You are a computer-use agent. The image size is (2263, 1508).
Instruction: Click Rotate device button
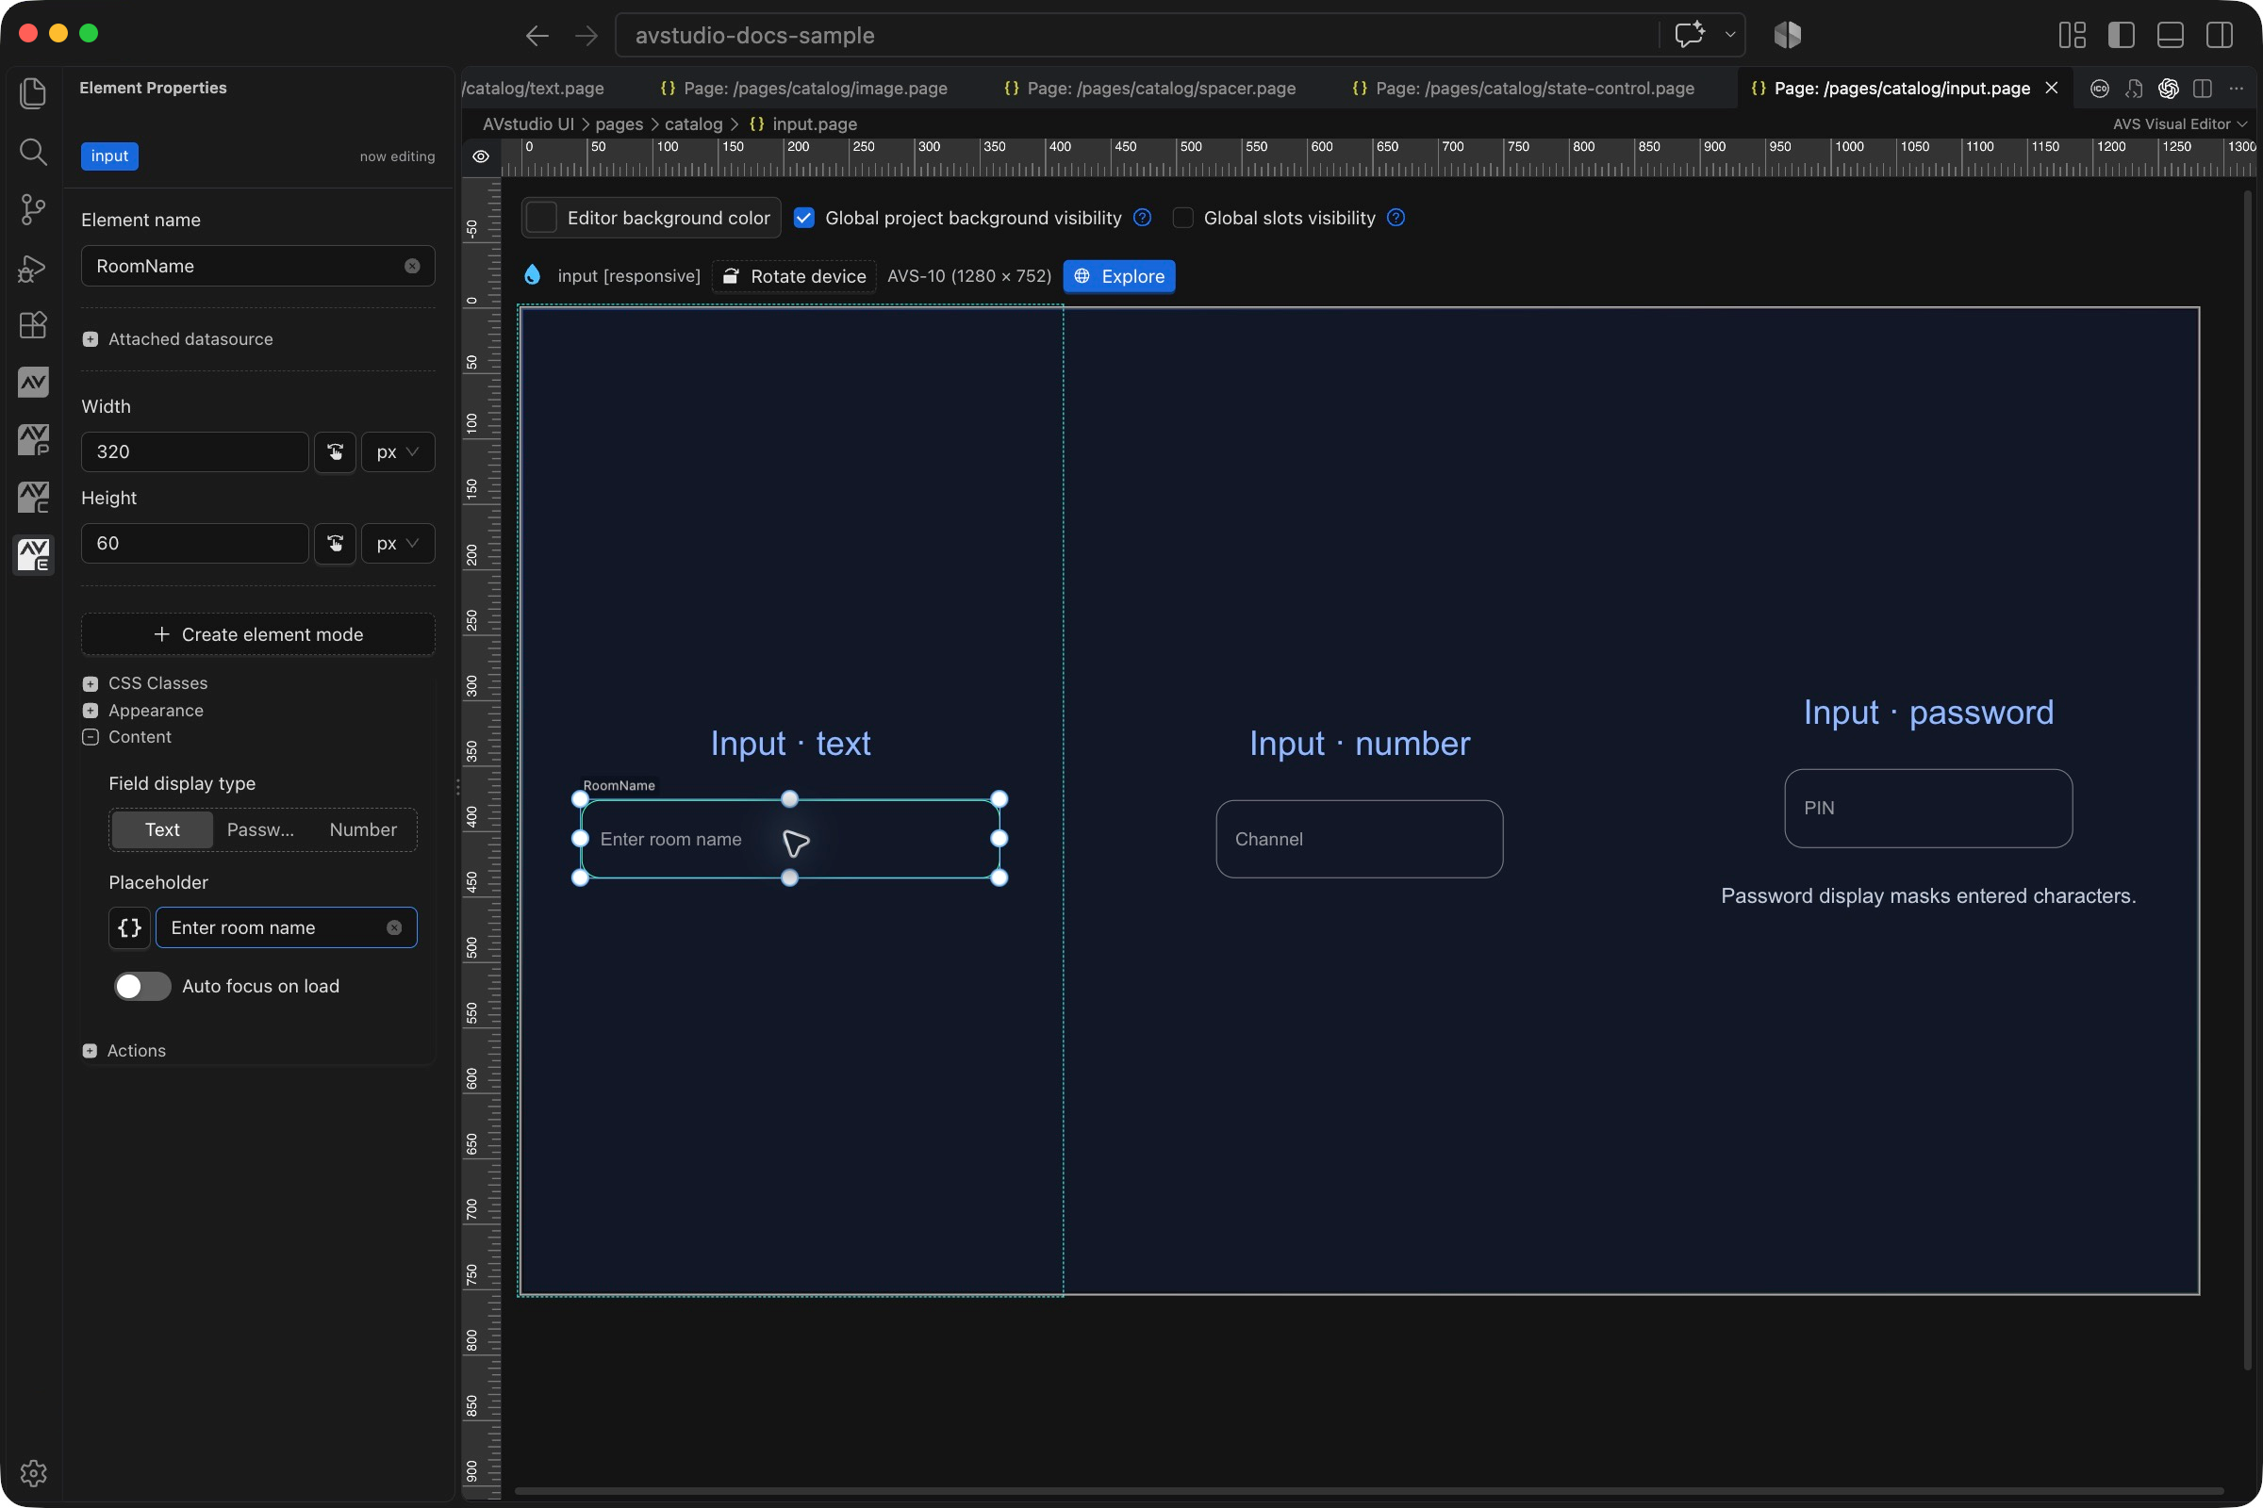click(x=795, y=277)
